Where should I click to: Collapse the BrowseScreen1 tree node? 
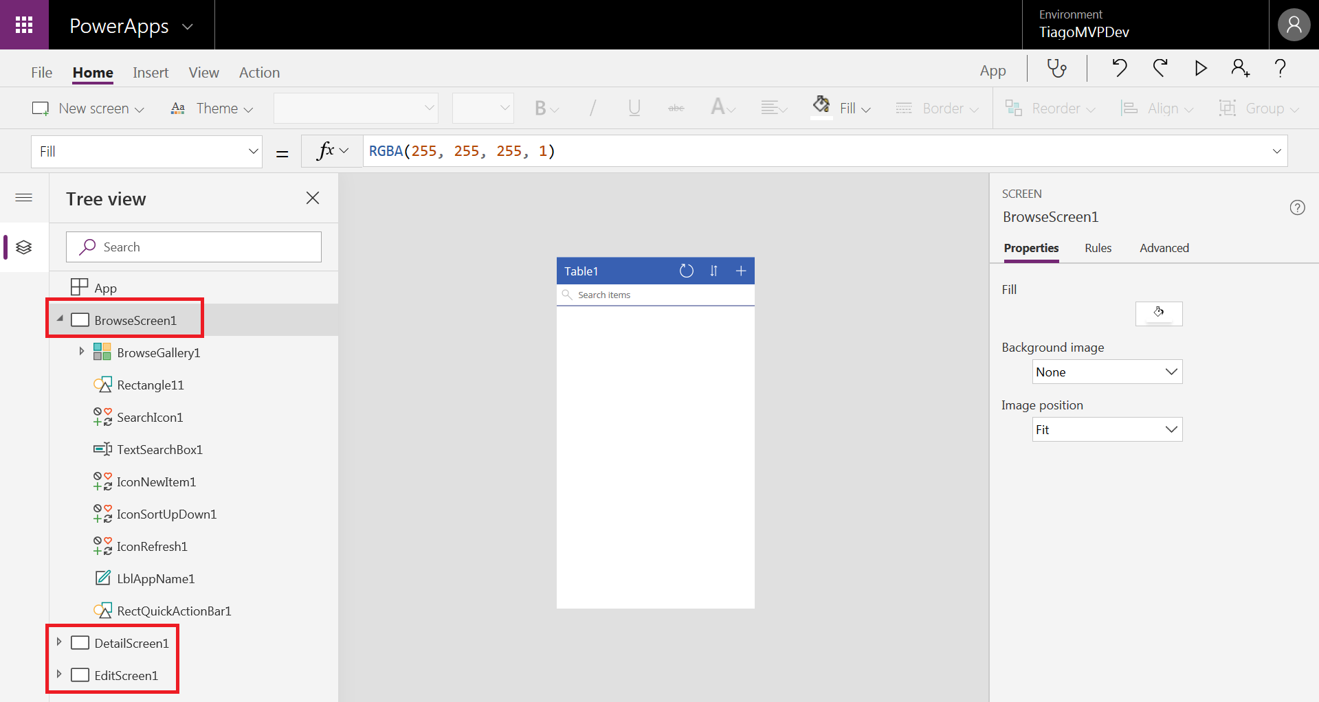coord(60,319)
